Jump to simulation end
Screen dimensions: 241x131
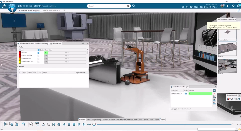(84, 124)
